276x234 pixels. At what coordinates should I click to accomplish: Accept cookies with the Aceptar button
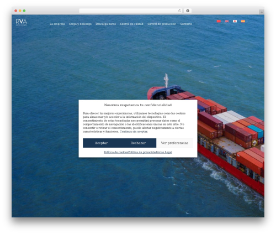tap(101, 143)
